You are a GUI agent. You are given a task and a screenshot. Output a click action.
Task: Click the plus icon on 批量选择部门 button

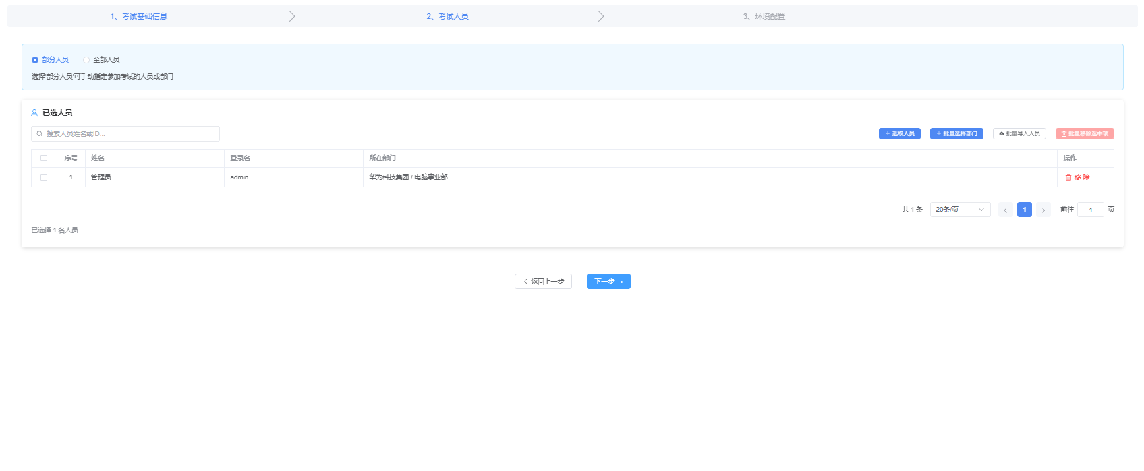click(939, 134)
